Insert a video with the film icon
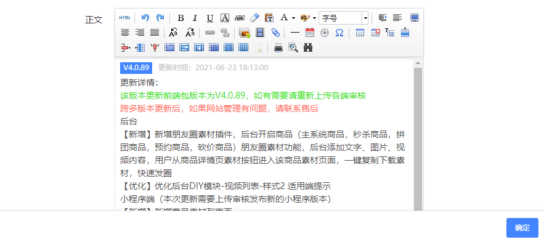The image size is (544, 242). (260, 33)
